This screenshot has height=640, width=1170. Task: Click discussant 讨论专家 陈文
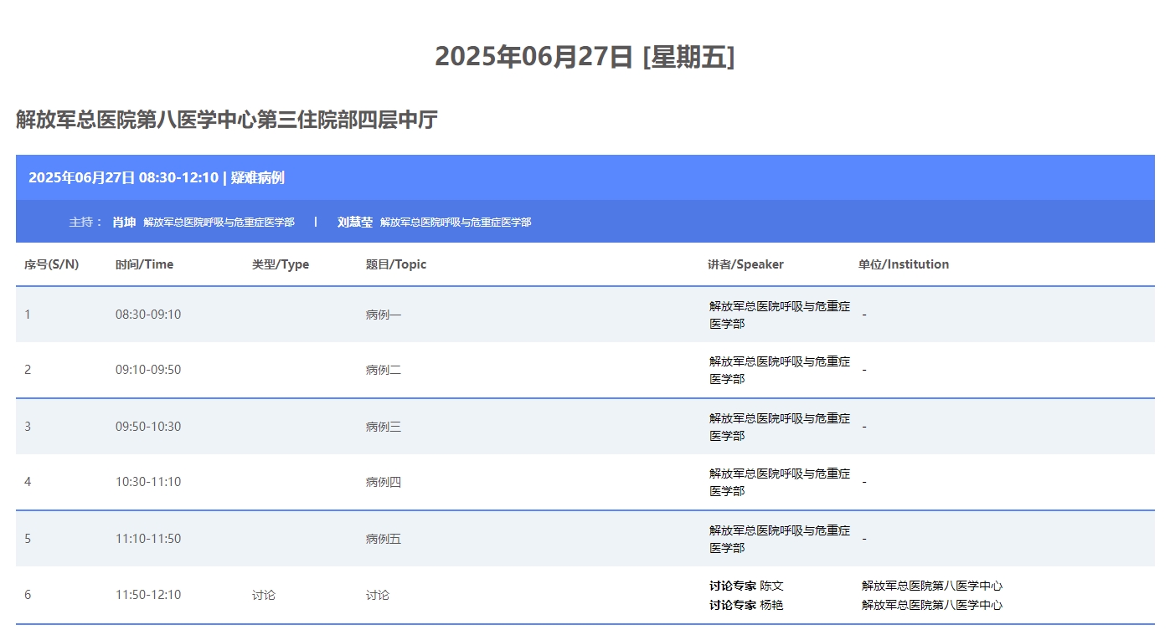click(x=746, y=586)
